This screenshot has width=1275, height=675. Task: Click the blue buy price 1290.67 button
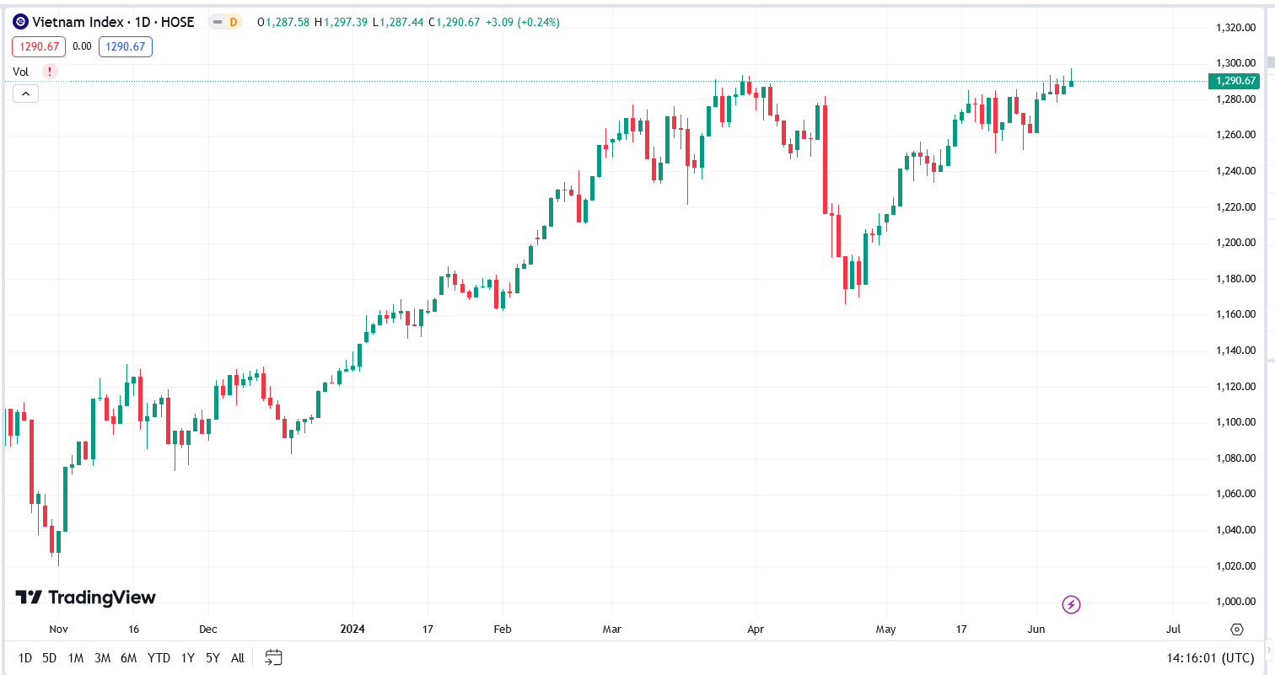tap(126, 47)
